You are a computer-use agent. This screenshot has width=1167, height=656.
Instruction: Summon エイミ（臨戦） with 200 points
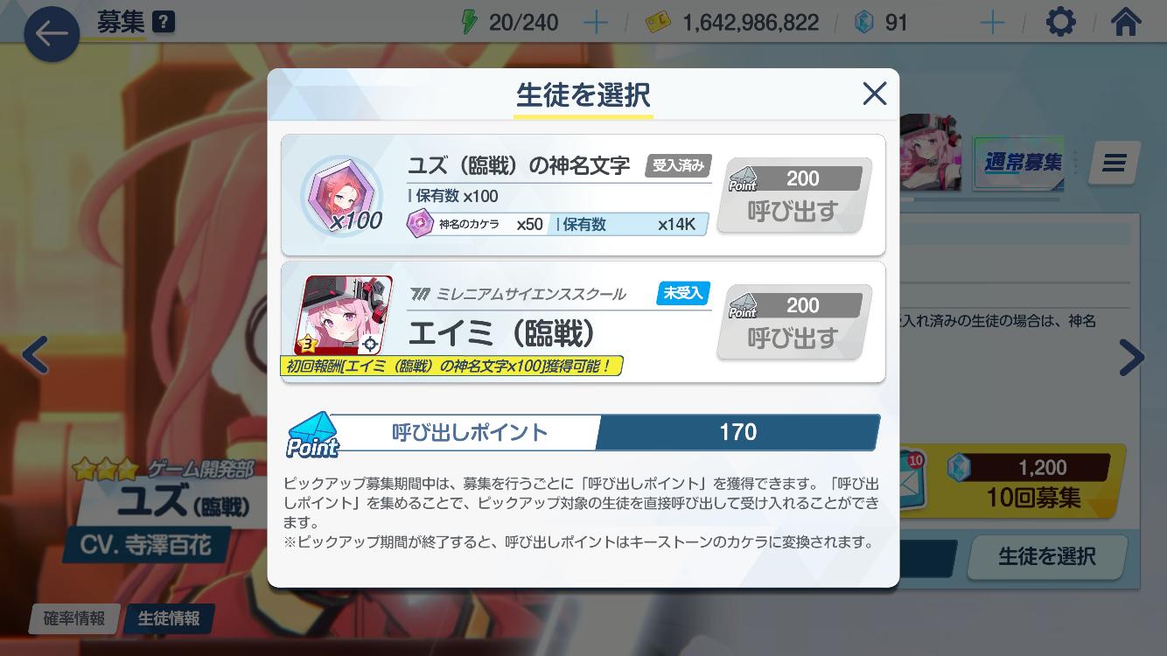(x=794, y=323)
